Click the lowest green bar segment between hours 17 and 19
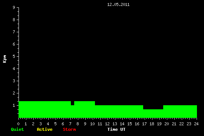 pyautogui.click(x=153, y=113)
